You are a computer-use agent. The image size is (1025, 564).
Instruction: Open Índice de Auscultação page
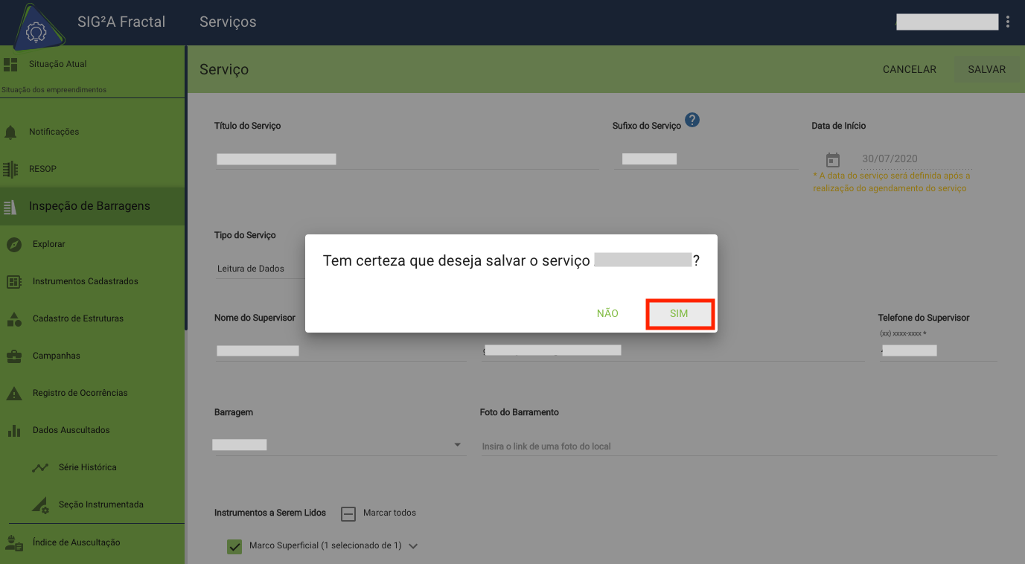(77, 542)
